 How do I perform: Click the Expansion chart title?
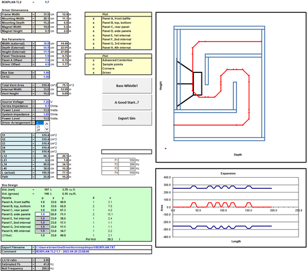click(x=228, y=174)
